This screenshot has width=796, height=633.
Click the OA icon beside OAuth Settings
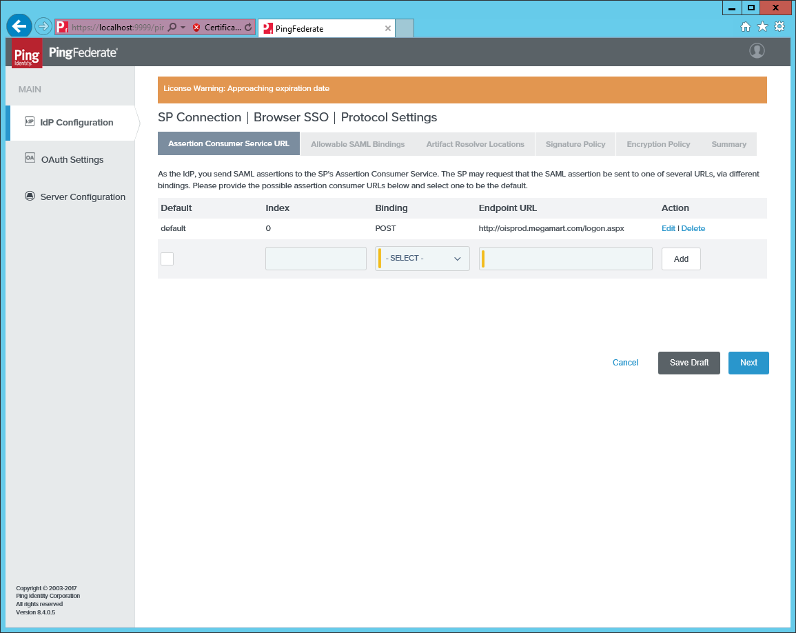[x=30, y=158]
